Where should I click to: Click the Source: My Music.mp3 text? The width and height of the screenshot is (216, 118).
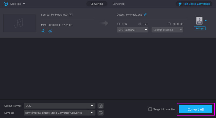[54, 15]
